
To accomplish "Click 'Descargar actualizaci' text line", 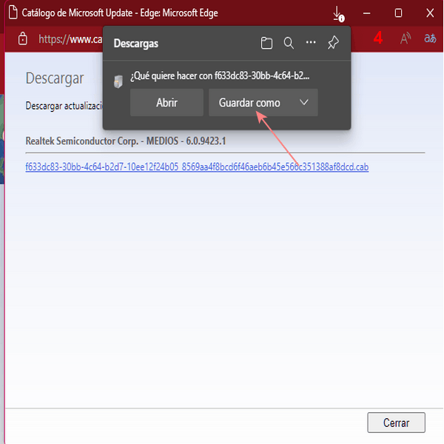I will 64,106.
